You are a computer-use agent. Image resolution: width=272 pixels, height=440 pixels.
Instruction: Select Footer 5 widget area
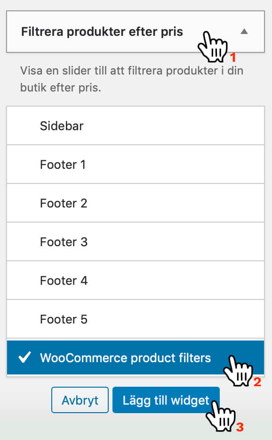click(x=136, y=319)
